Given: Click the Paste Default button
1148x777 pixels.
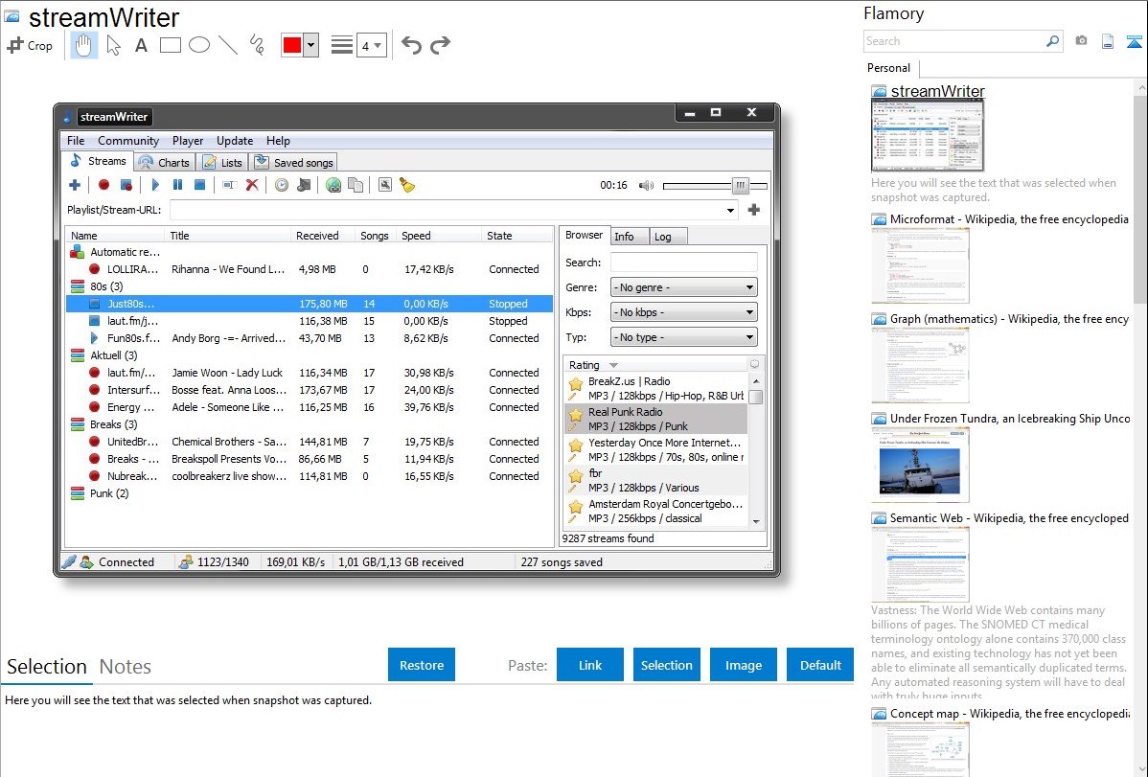Looking at the screenshot, I should click(x=820, y=665).
